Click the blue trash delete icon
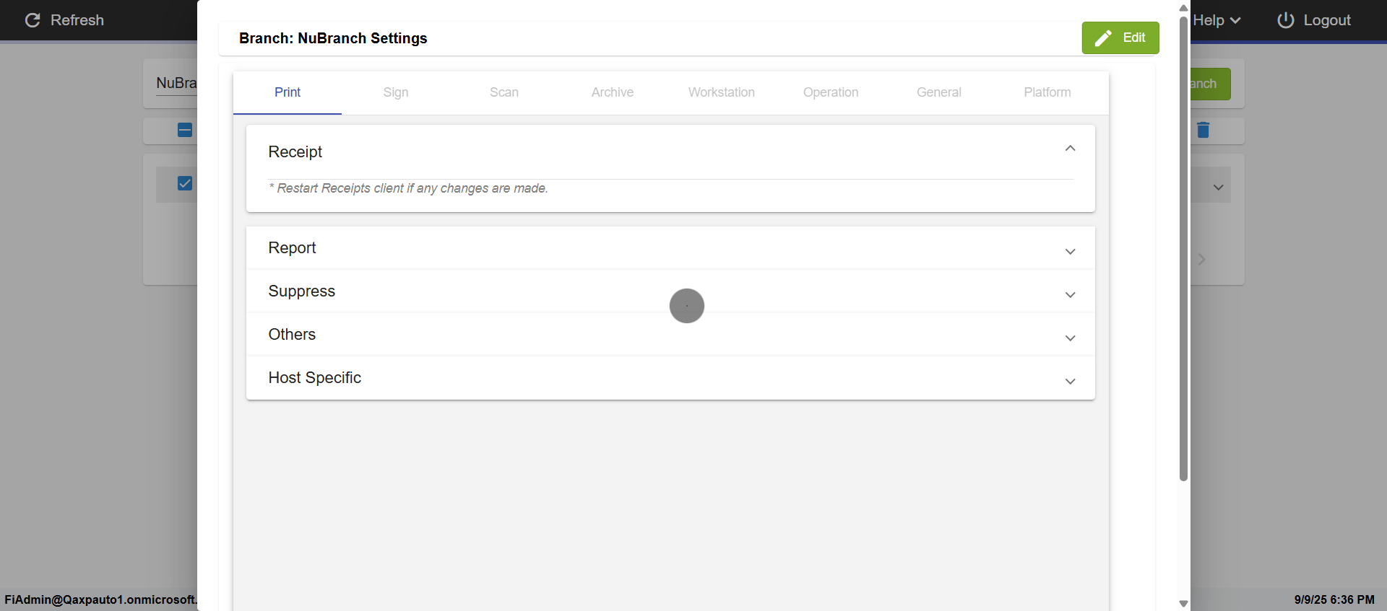 tap(1203, 130)
